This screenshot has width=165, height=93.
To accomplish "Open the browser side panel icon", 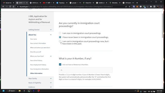I will pos(154,6).
